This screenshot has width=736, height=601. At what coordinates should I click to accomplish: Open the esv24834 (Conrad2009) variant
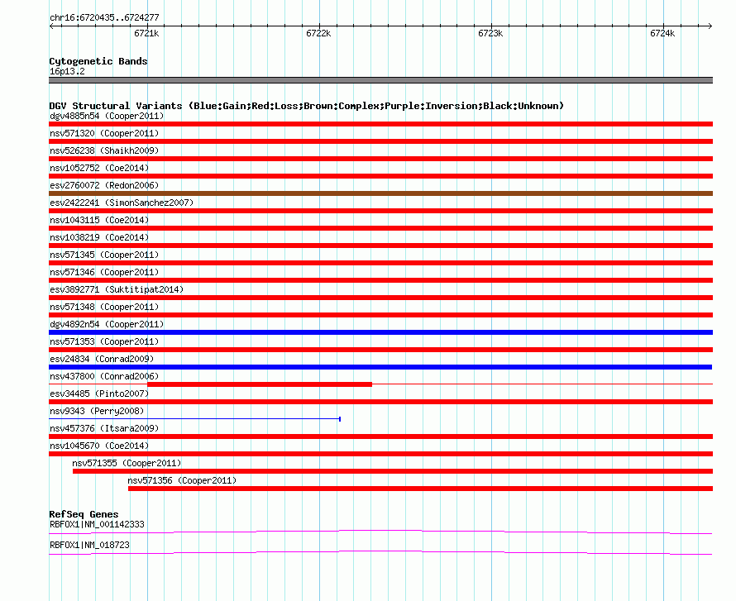click(x=102, y=359)
